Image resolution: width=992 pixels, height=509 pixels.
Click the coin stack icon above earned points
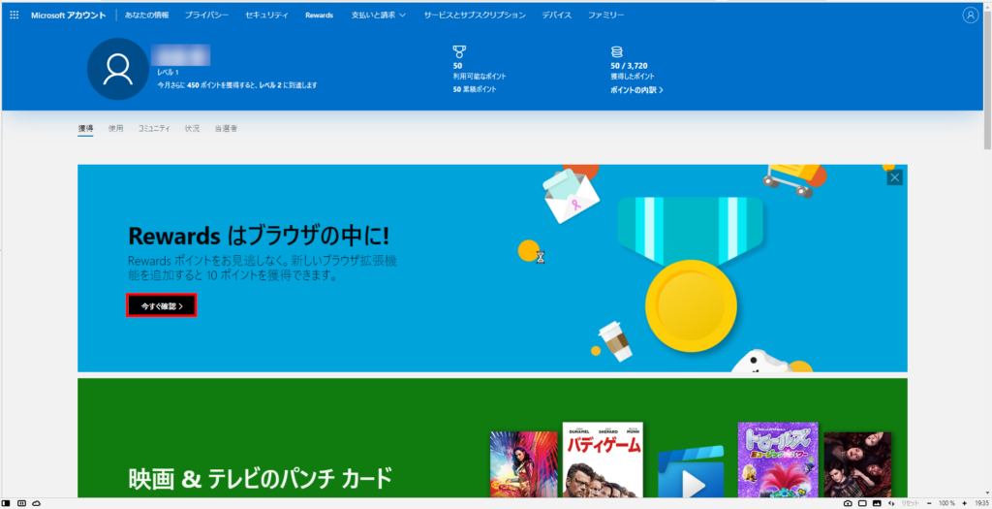pyautogui.click(x=616, y=52)
